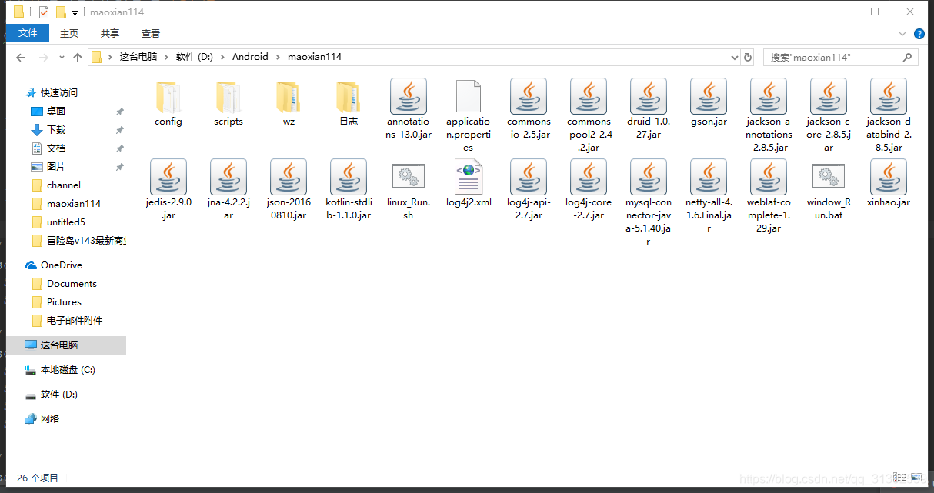The image size is (934, 493).
Task: Click the search maoxian114 box
Action: (841, 57)
